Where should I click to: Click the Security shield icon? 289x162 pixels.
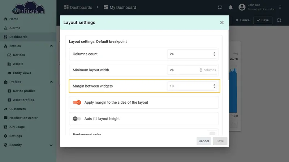(6, 145)
